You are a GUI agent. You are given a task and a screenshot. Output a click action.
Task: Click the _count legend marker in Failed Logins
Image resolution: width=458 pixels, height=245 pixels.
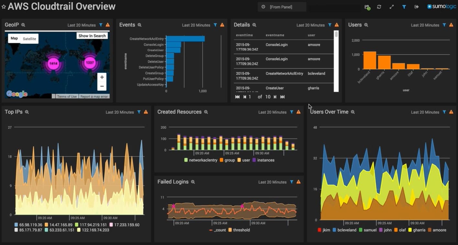[211, 230]
